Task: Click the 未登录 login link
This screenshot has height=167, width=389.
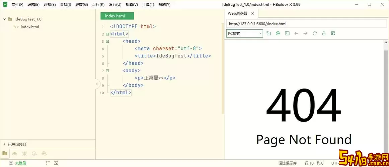Action: (x=20, y=163)
